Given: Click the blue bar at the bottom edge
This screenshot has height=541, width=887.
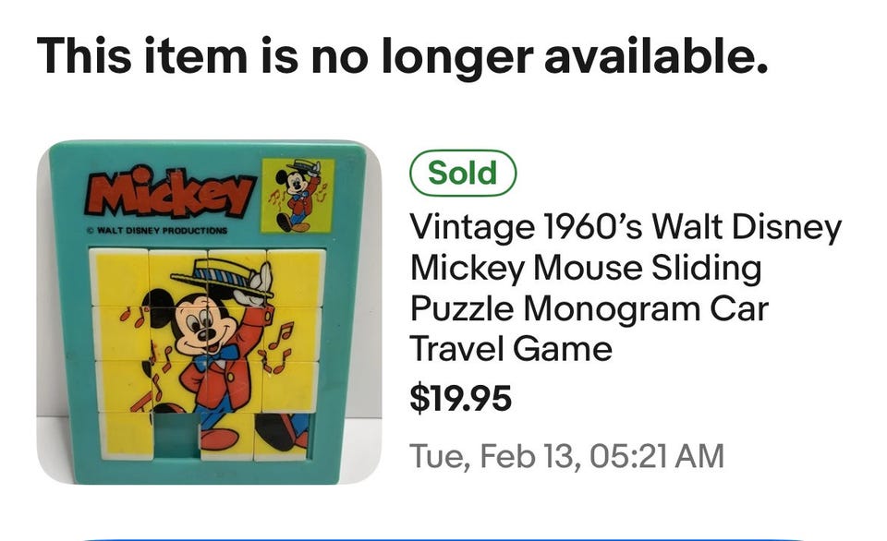Looking at the screenshot, I should (443, 536).
